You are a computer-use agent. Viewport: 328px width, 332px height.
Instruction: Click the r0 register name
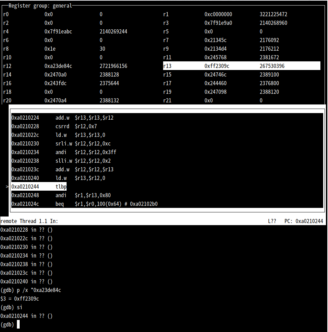coord(6,14)
